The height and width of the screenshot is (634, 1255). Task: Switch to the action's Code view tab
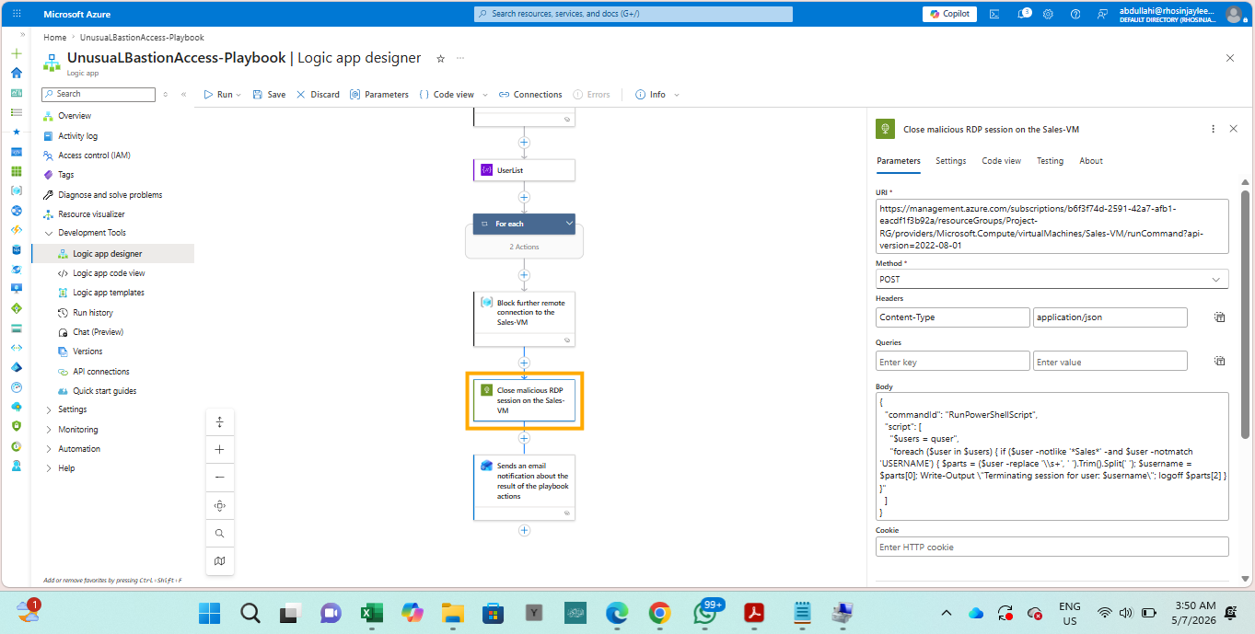(1001, 161)
